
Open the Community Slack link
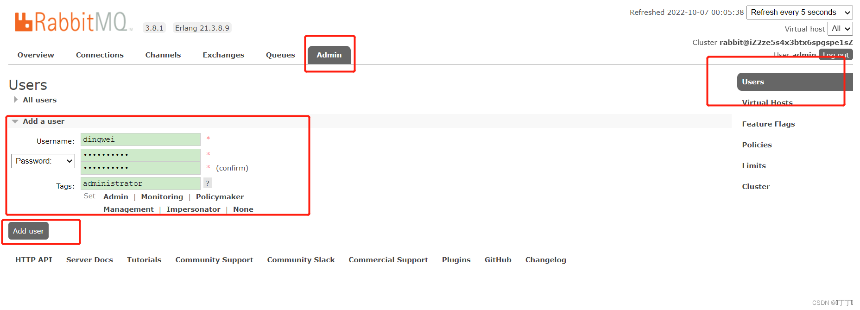tap(301, 259)
